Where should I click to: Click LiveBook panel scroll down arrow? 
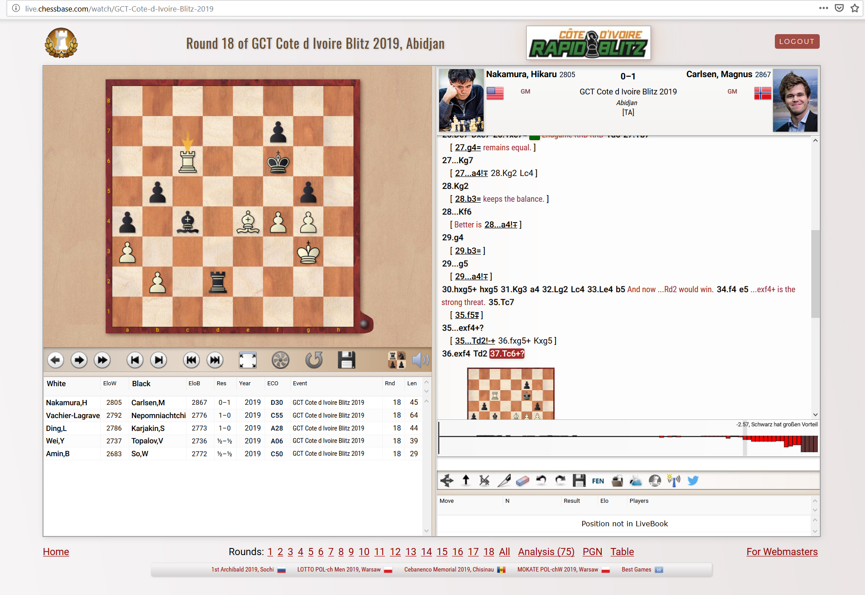(x=815, y=531)
